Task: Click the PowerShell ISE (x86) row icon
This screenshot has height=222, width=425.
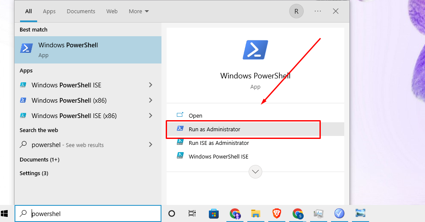Action: [23, 116]
